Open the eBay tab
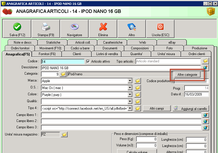The height and width of the screenshot is (153, 218). tap(172, 42)
